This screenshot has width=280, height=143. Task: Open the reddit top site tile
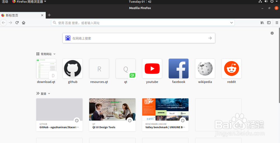point(232,68)
